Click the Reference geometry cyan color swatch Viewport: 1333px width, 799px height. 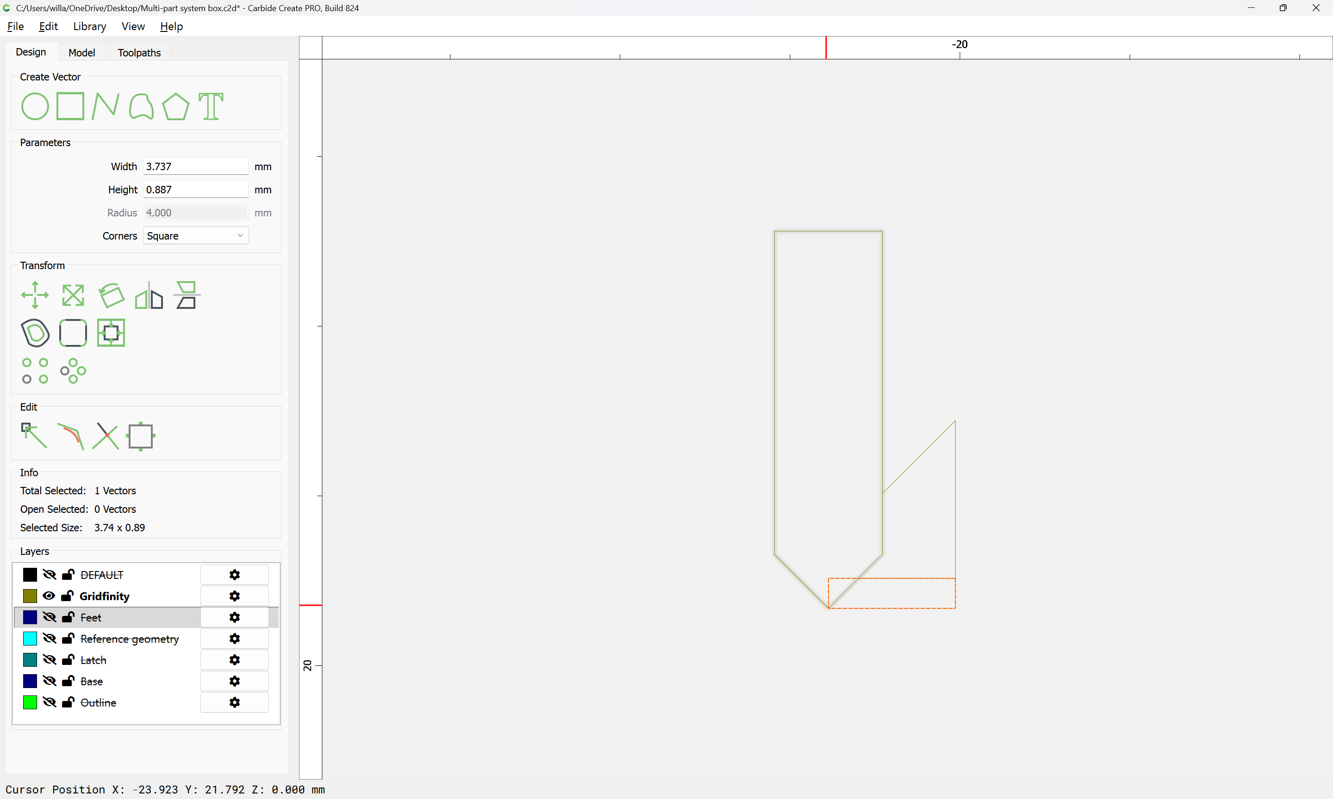point(30,639)
